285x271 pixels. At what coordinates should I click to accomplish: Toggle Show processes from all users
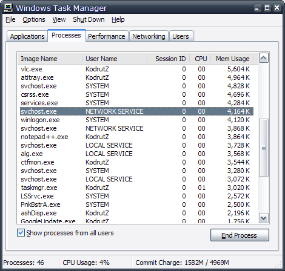[21, 233]
